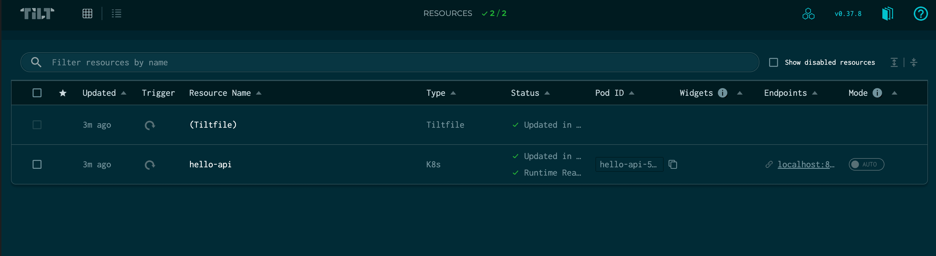Select the hello-api row checkbox
Image resolution: width=936 pixels, height=256 pixels.
click(x=37, y=165)
